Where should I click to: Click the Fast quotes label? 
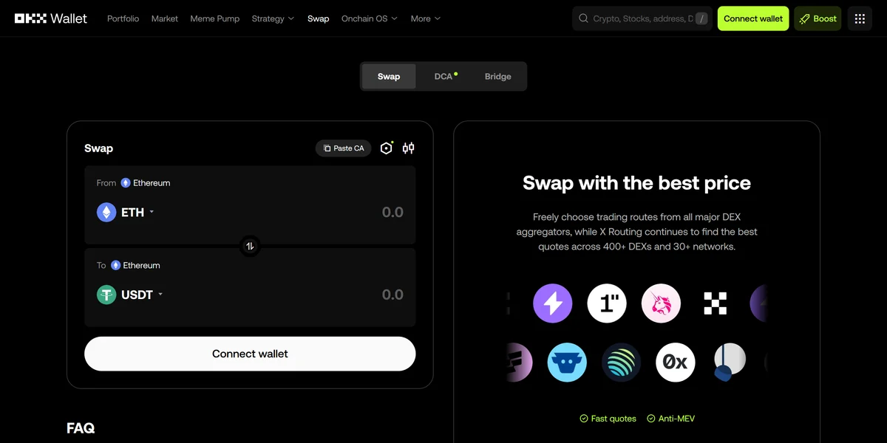[x=608, y=419]
